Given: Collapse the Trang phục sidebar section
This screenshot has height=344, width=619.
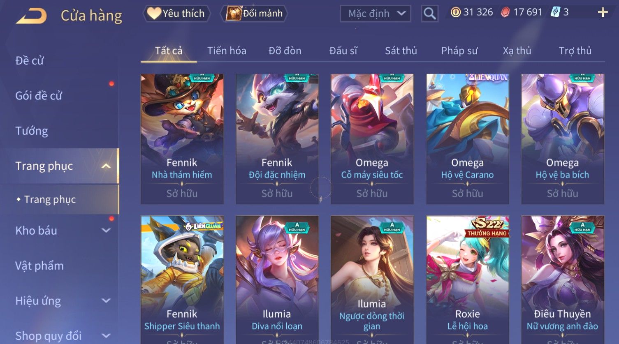Looking at the screenshot, I should pyautogui.click(x=106, y=166).
